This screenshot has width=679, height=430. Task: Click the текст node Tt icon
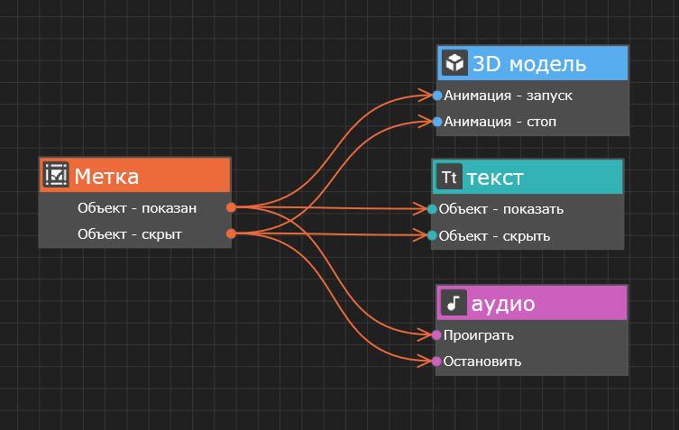pyautogui.click(x=449, y=177)
